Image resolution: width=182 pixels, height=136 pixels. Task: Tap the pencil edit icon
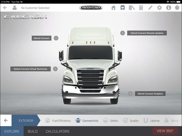click(x=150, y=8)
